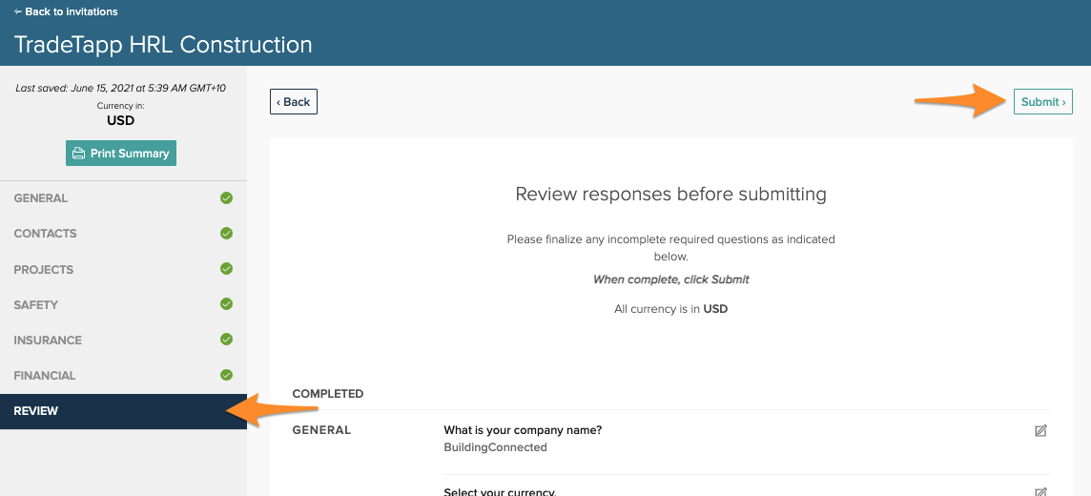Open the General section tab

point(41,198)
